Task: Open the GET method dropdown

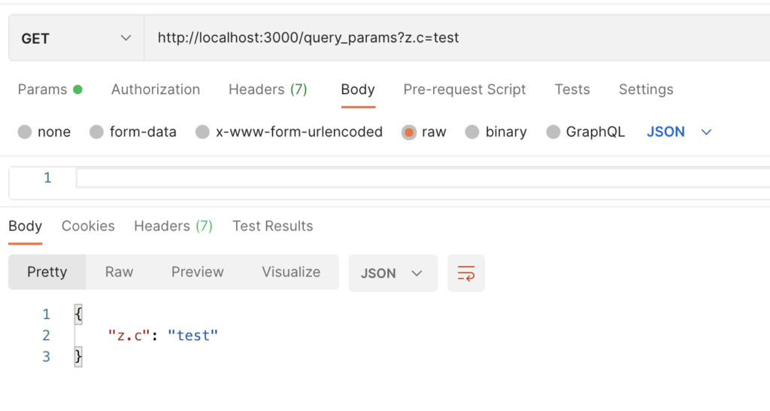Action: pos(77,38)
